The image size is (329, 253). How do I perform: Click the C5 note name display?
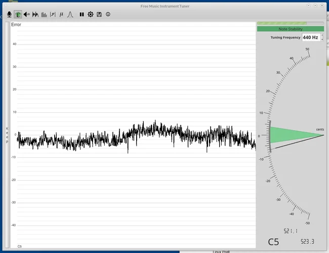point(273,242)
